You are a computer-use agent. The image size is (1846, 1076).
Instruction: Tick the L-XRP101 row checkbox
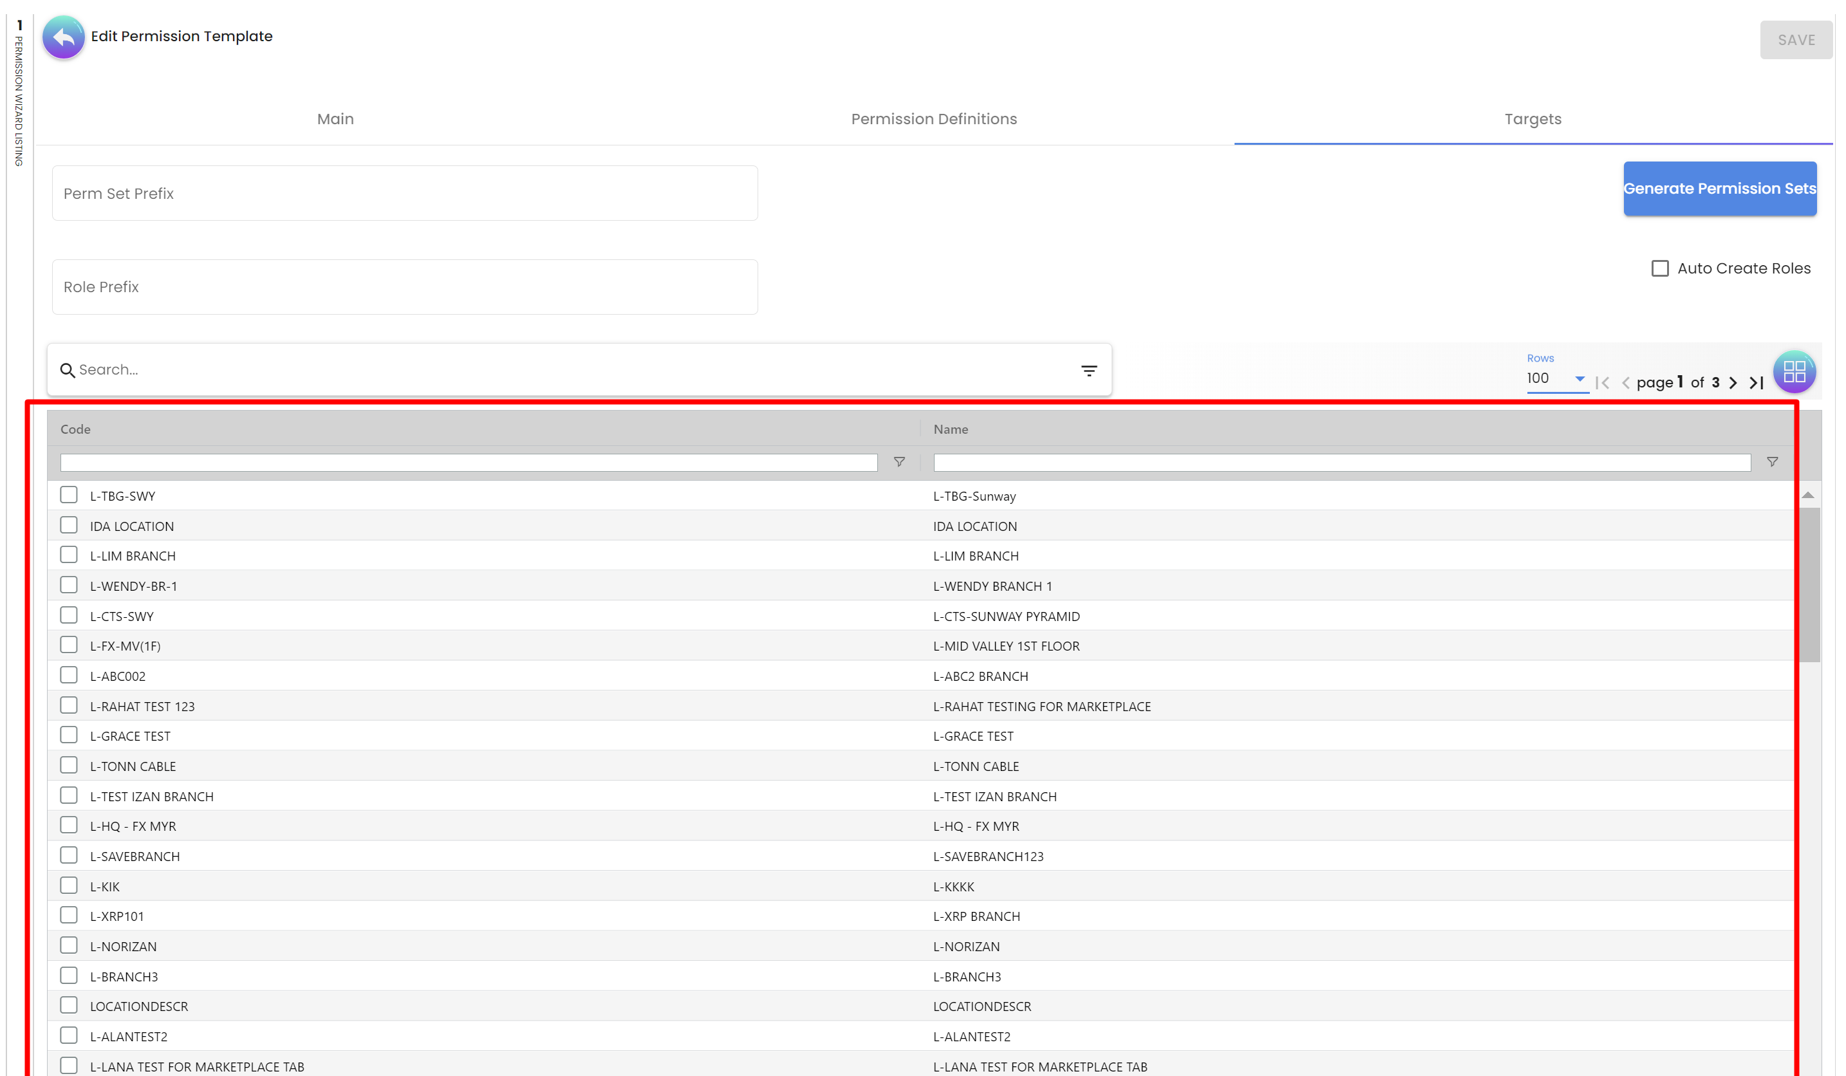pos(69,915)
